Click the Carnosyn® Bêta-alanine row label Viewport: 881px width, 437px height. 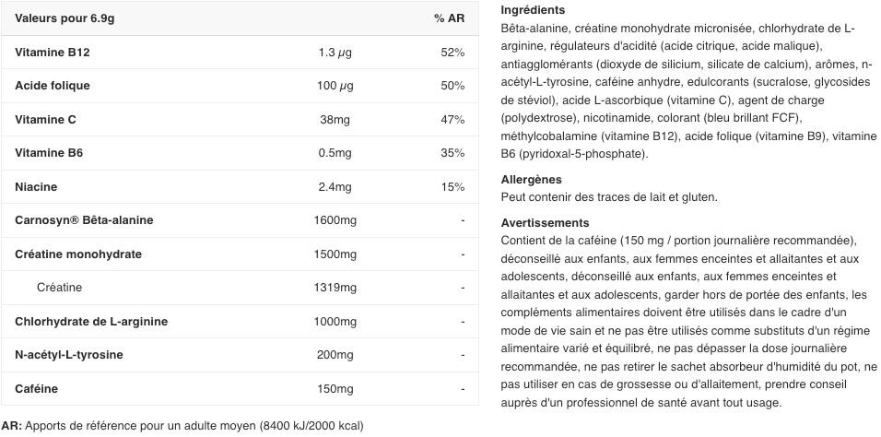pos(84,220)
